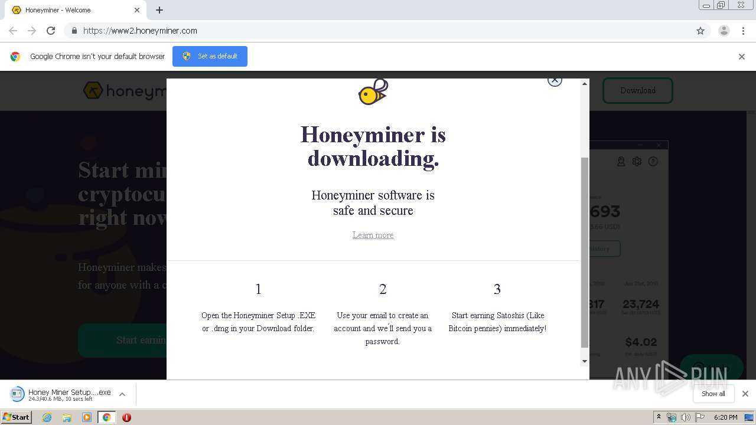
Task: Go forward to the next page
Action: click(32, 31)
